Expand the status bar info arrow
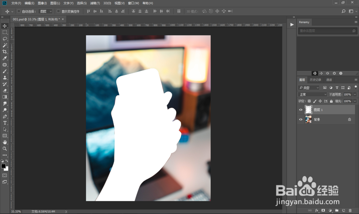This screenshot has width=359, height=214. point(66,211)
